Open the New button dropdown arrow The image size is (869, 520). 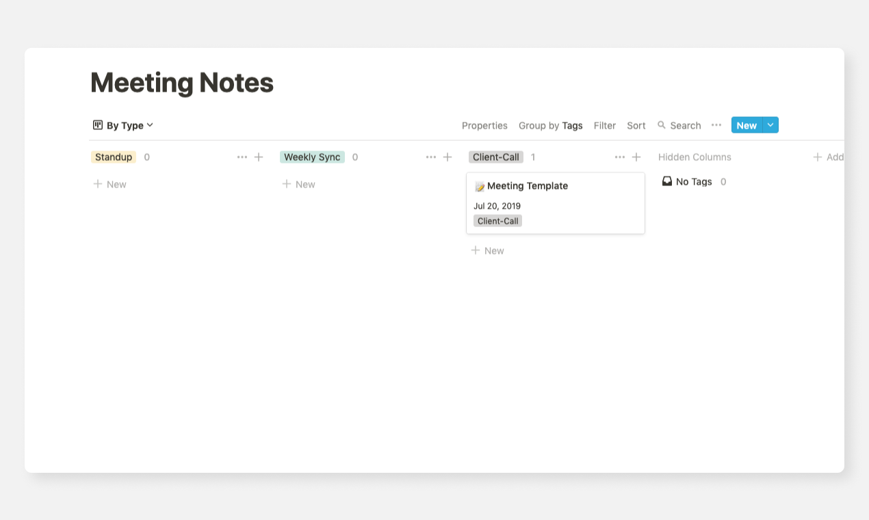pyautogui.click(x=770, y=125)
